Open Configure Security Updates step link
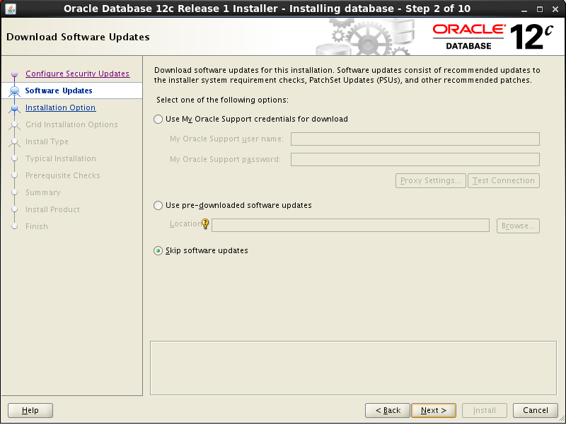Viewport: 566px width, 425px height. (78, 74)
